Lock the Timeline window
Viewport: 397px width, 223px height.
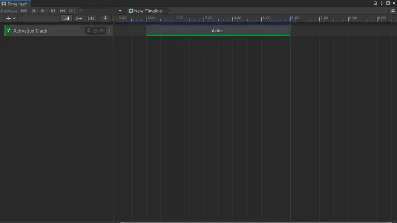[375, 3]
